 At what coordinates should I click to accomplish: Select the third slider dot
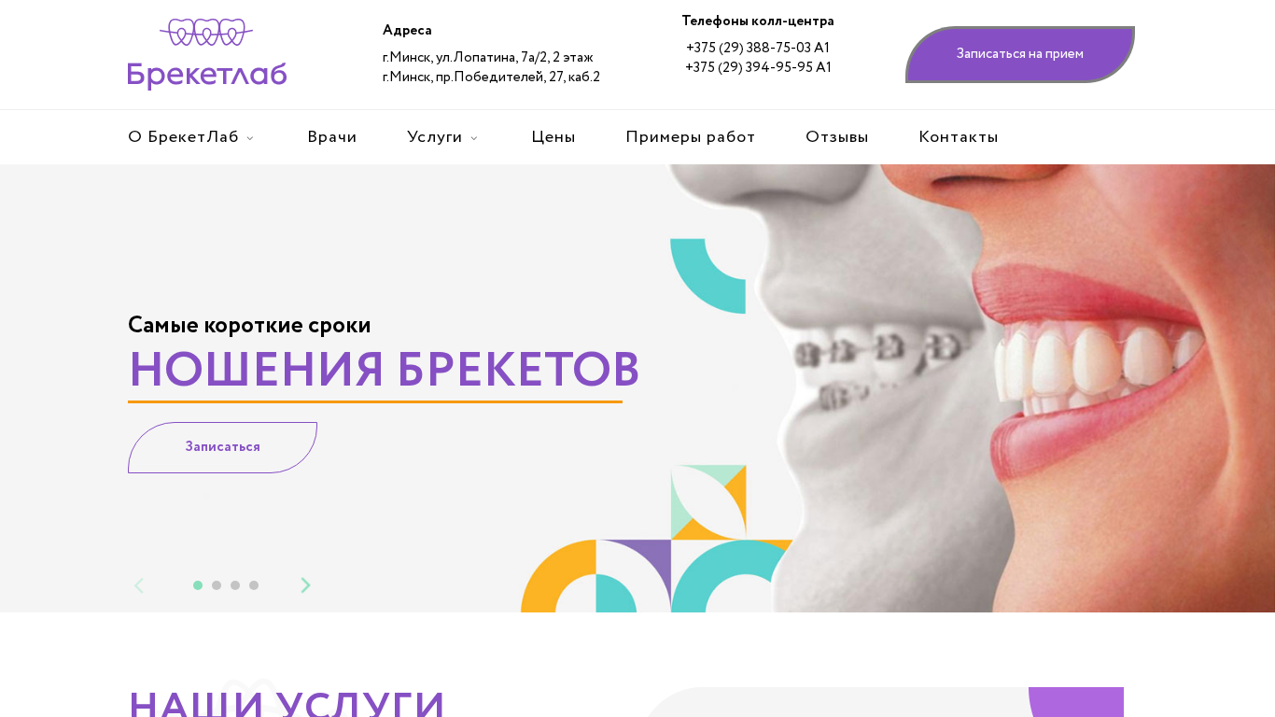235,585
